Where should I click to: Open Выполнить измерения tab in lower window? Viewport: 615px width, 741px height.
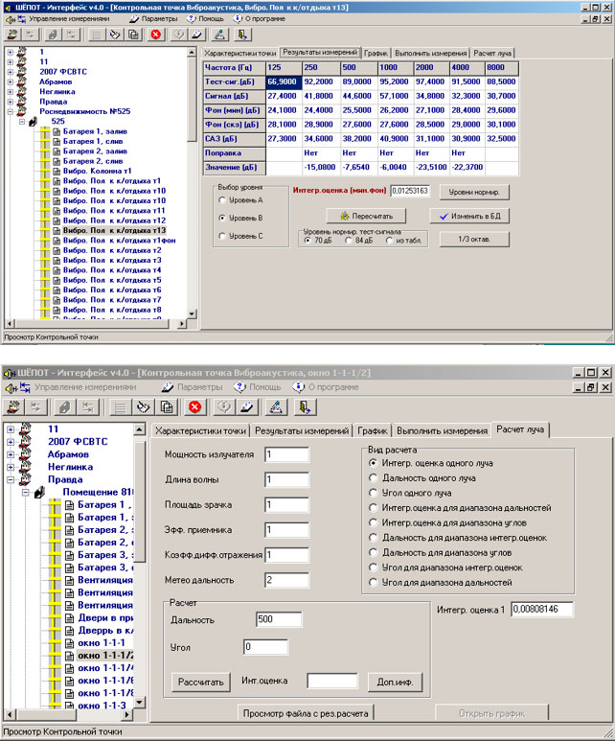(443, 430)
